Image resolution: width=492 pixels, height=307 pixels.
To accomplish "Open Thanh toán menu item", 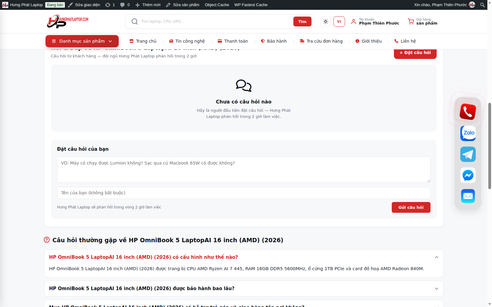I will [x=233, y=41].
